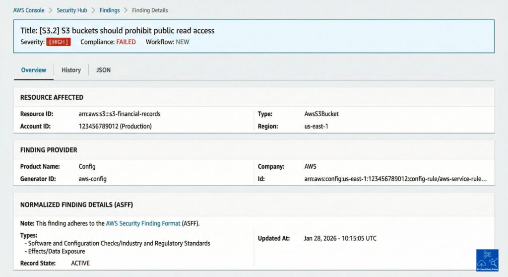Image resolution: width=508 pixels, height=277 pixels.
Task: Click the FAILED compliance status
Action: pyautogui.click(x=126, y=42)
